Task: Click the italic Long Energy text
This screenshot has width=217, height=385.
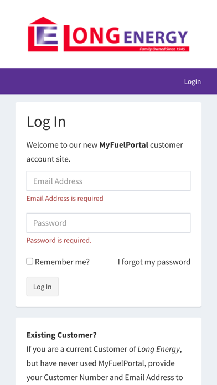Action: [x=159, y=349]
